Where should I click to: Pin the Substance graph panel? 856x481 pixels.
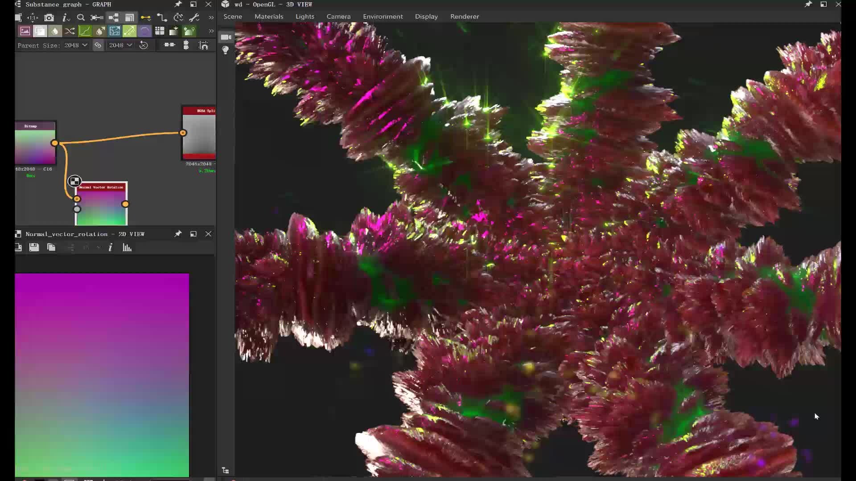178,4
